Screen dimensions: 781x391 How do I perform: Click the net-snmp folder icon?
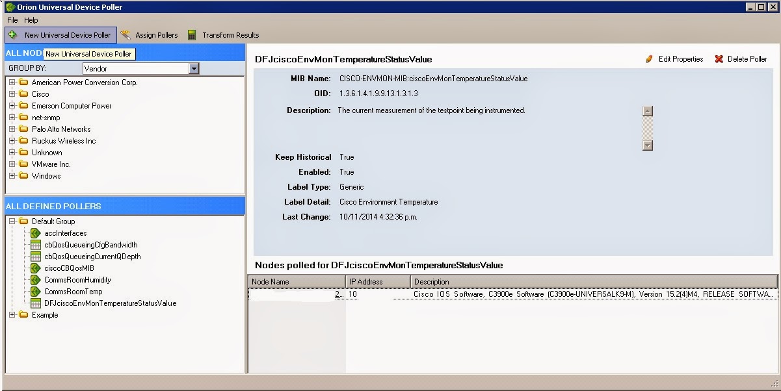click(23, 118)
